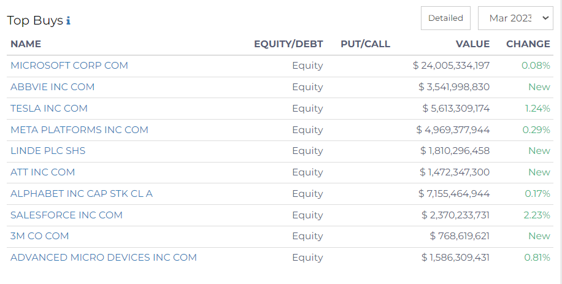
Task: Click the Detailed button
Action: point(445,18)
